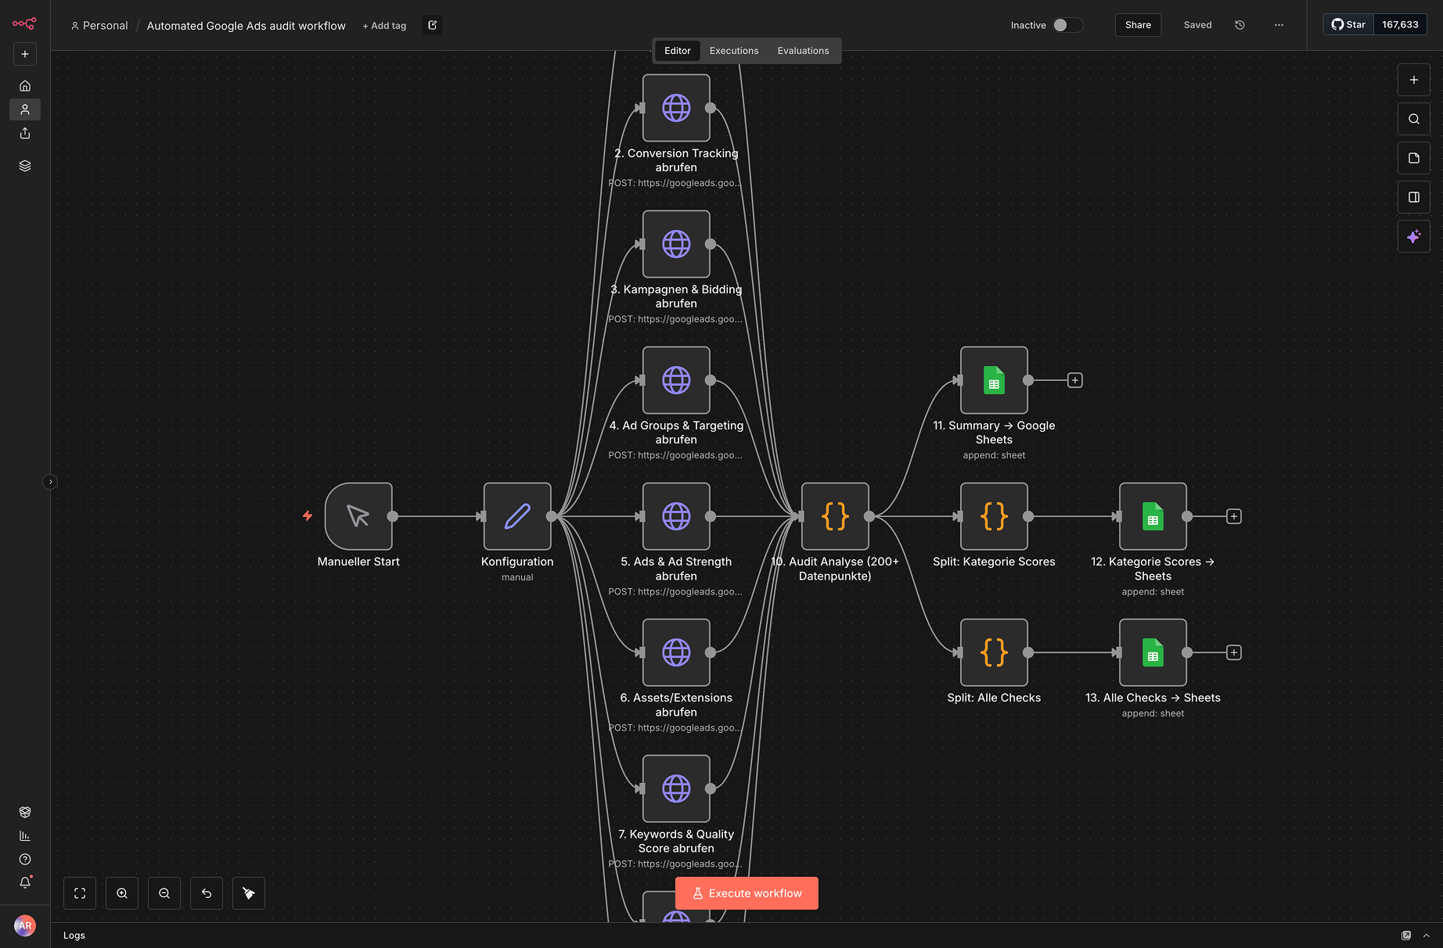Open the AI assistant sparkle icon
Screen dimensions: 1443x948
coord(1413,236)
